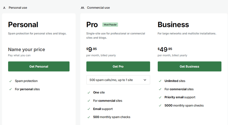This screenshot has width=228, height=125.
Task: Click the checkmark beside Unlimited sites
Action: (160, 81)
